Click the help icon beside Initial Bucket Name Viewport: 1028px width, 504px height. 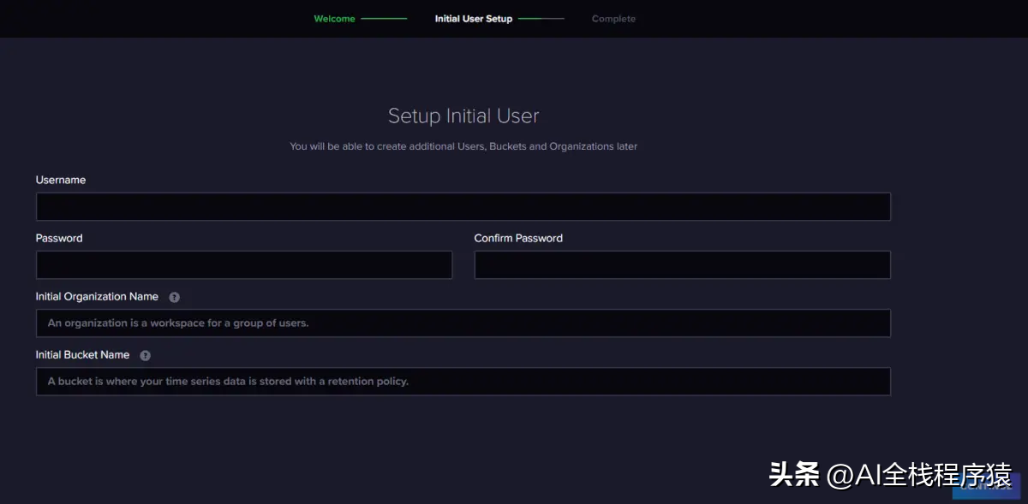pos(146,355)
